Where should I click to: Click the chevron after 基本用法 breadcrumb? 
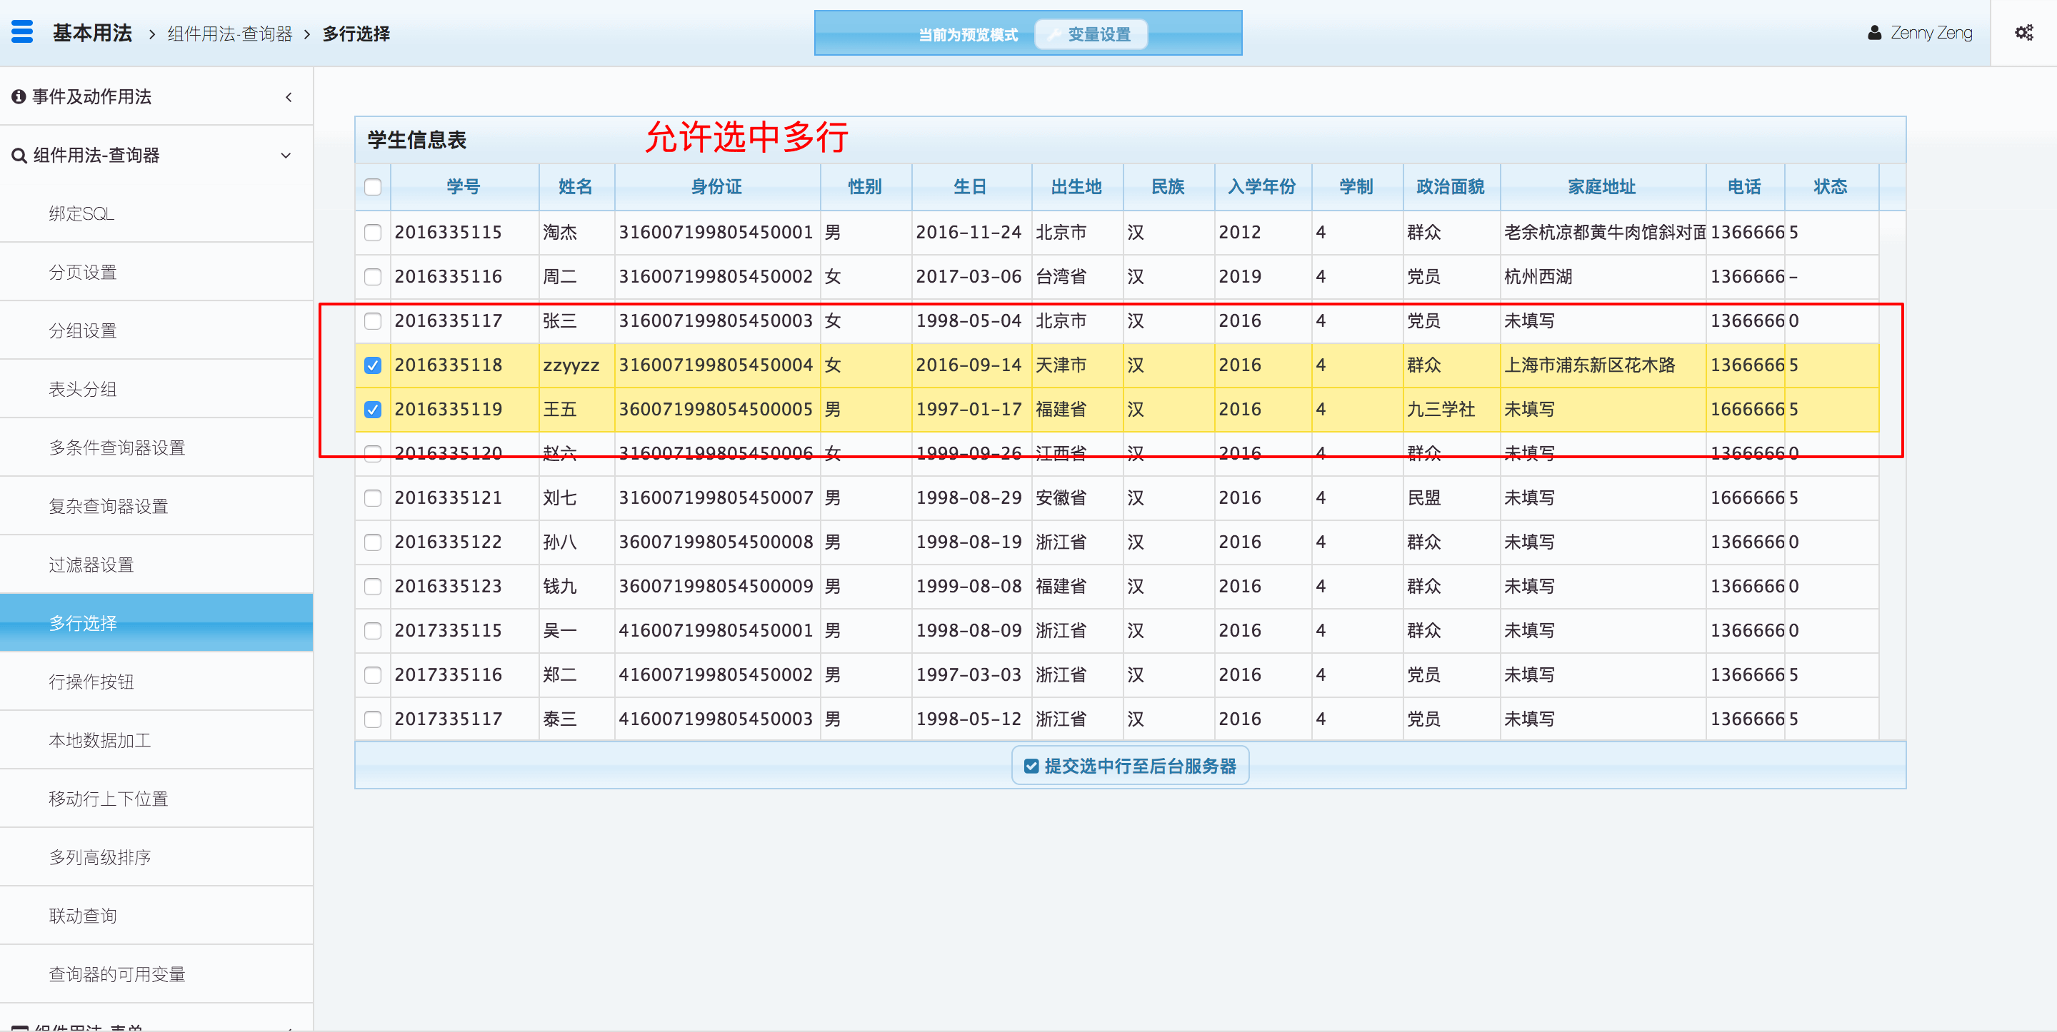[151, 34]
